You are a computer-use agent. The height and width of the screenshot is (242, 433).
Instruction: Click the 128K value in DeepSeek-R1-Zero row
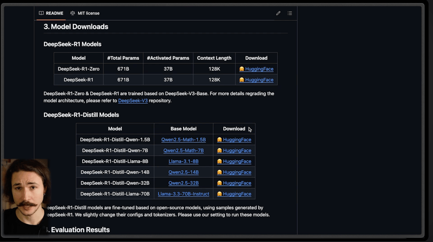coord(214,69)
